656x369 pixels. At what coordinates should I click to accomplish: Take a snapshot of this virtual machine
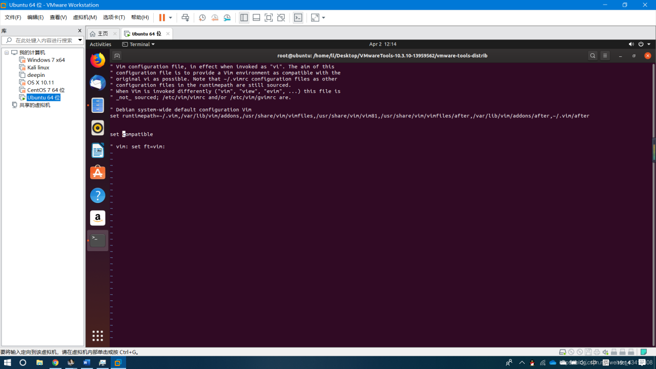coord(202,17)
